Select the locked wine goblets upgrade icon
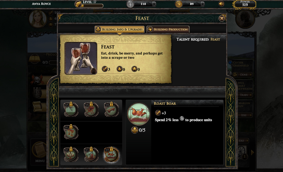283x172 pixels. point(71,132)
